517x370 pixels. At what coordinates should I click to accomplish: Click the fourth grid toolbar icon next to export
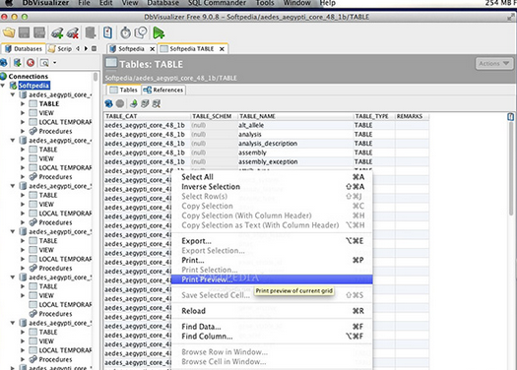[x=145, y=103]
